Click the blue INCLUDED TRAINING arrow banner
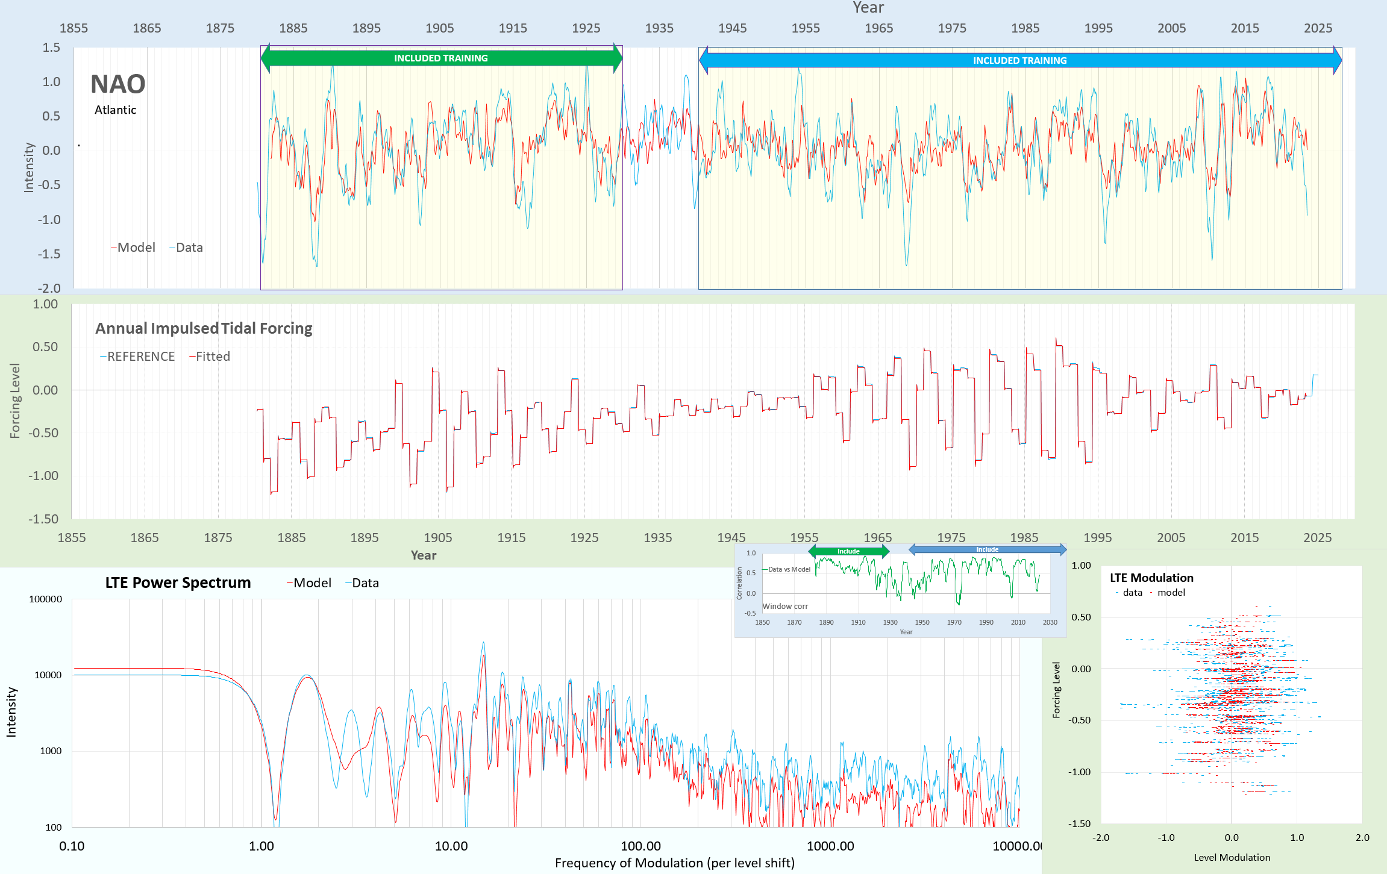The height and width of the screenshot is (874, 1387). click(1019, 61)
